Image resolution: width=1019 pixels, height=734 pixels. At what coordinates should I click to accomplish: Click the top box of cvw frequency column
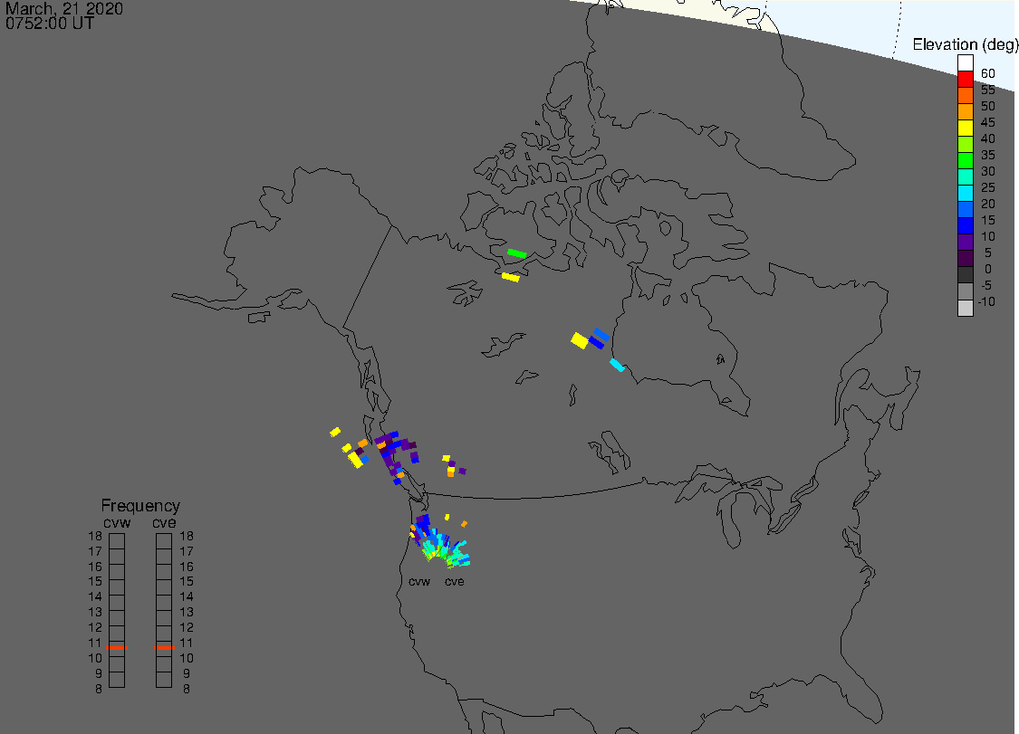(117, 539)
